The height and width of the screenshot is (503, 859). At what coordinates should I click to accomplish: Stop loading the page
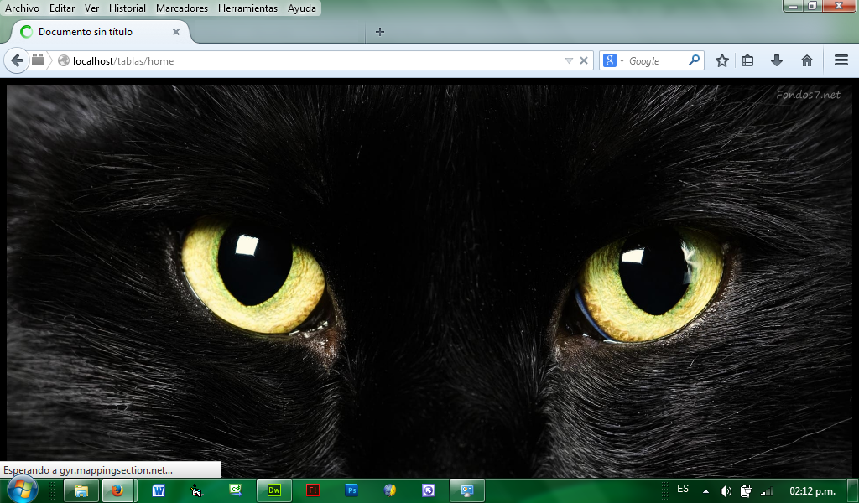coord(584,60)
